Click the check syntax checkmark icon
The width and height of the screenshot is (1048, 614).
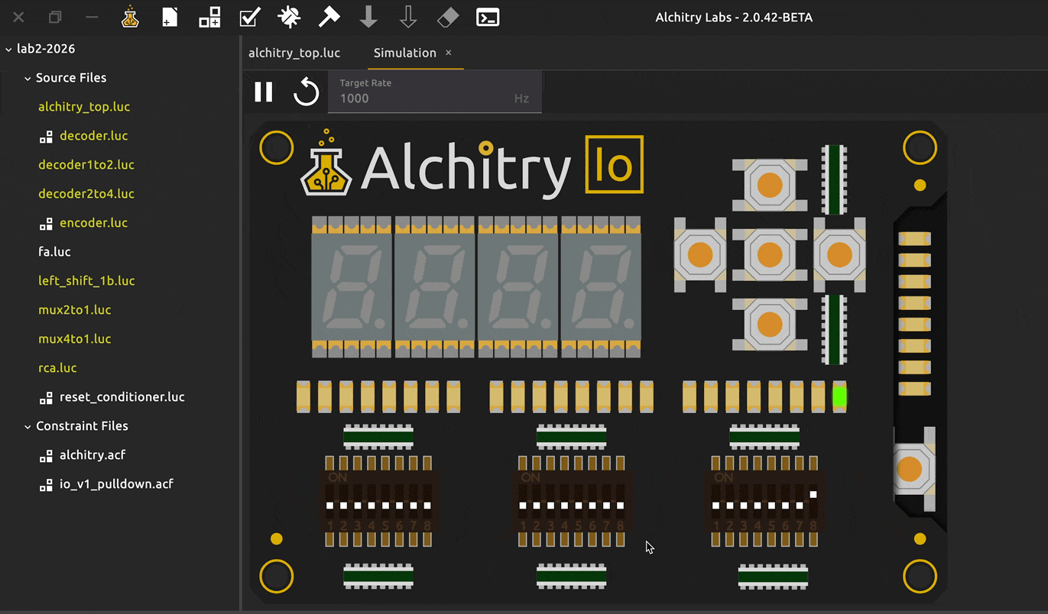click(x=249, y=17)
